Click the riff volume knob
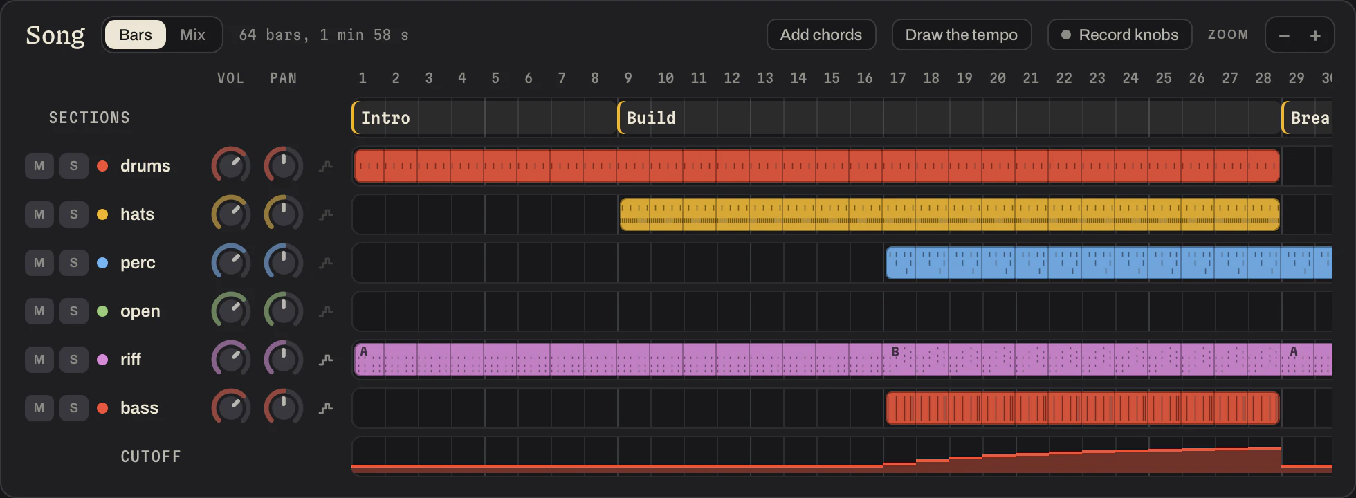1356x498 pixels. point(230,360)
